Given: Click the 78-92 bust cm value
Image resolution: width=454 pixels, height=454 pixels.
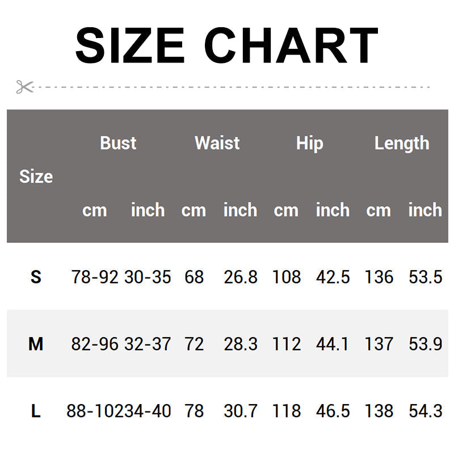Looking at the screenshot, I should [95, 277].
